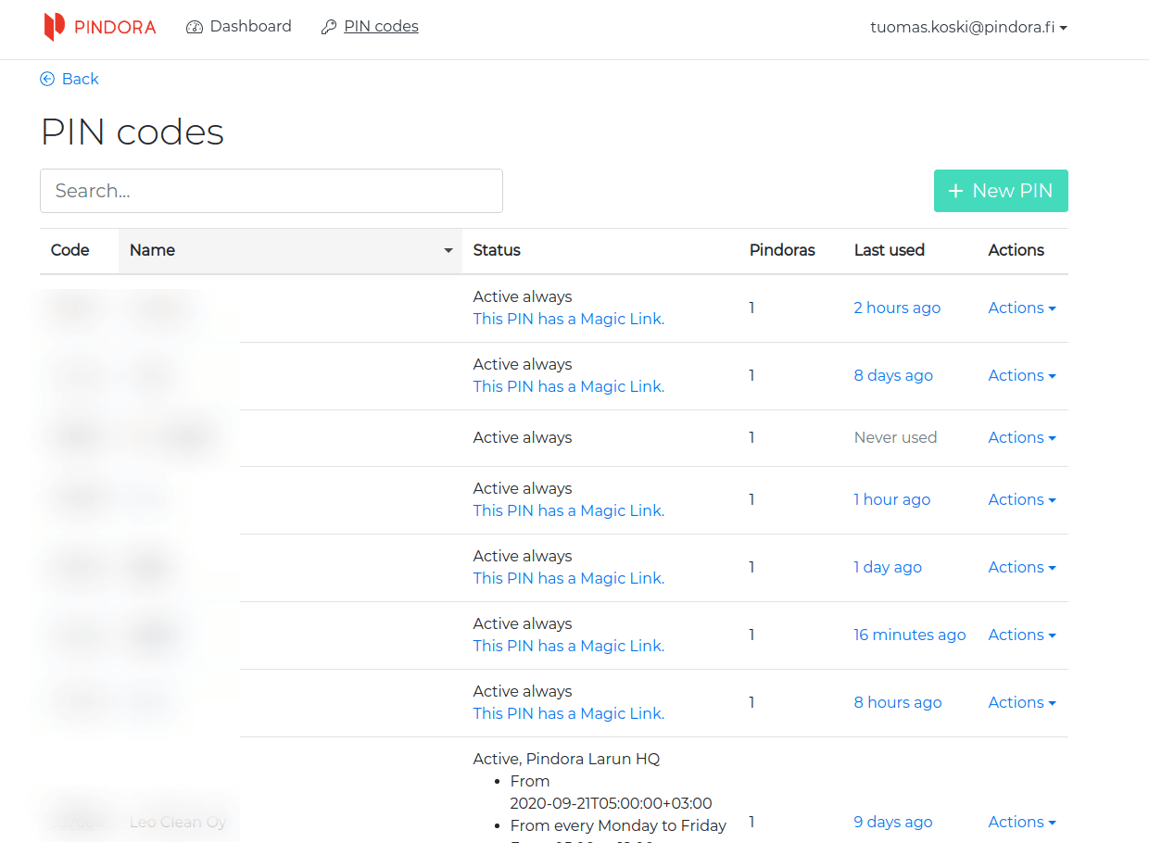The image size is (1149, 843).
Task: Click the plus icon on New PIN
Action: click(956, 191)
